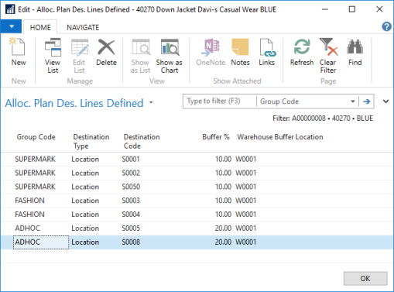
Task: Open Notes from the ribbon
Action: tap(240, 53)
